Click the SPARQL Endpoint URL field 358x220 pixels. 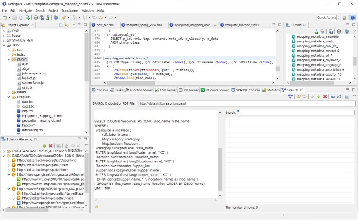[x=247, y=103]
